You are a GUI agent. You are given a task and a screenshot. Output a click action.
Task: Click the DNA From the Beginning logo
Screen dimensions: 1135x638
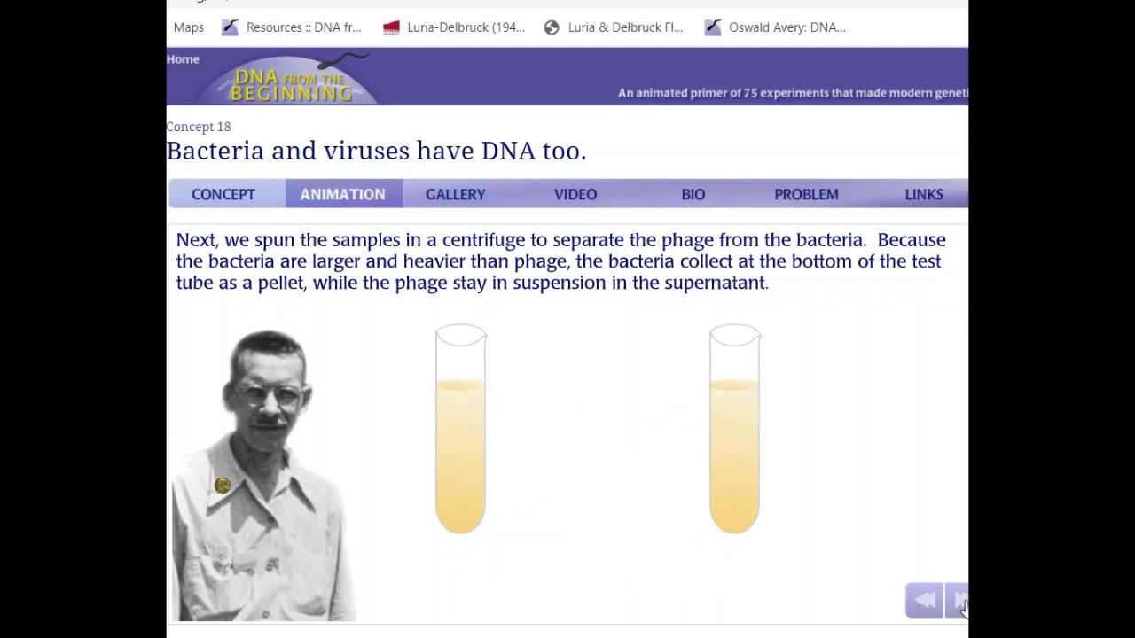[x=291, y=82]
